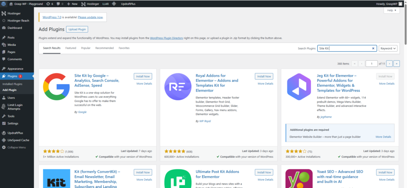Install Kit (formerly ConvertKit) plugin
407x188 pixels.
point(143,172)
